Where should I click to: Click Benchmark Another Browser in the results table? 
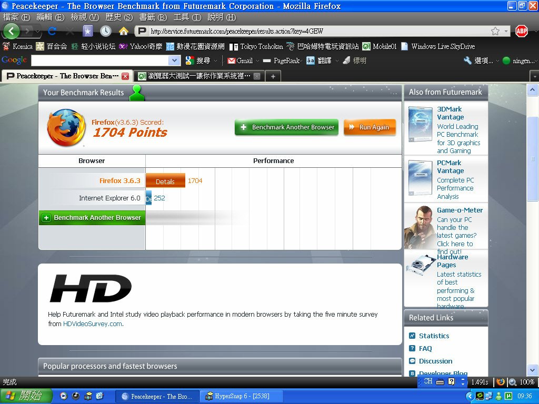pos(92,218)
